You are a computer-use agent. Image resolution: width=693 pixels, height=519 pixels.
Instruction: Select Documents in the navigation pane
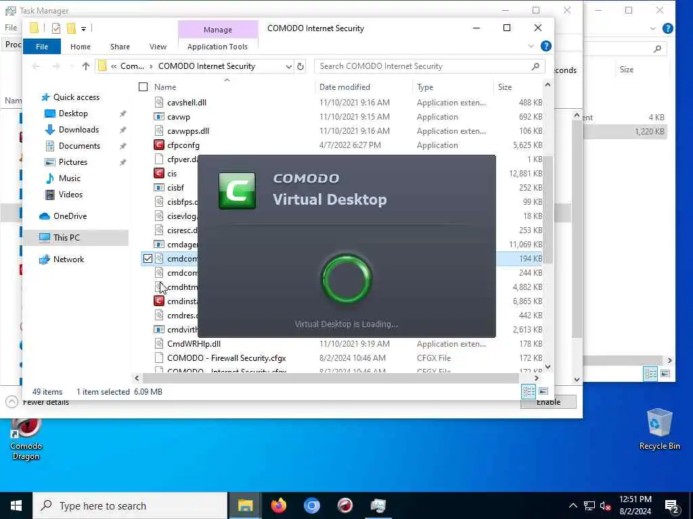pyautogui.click(x=80, y=146)
